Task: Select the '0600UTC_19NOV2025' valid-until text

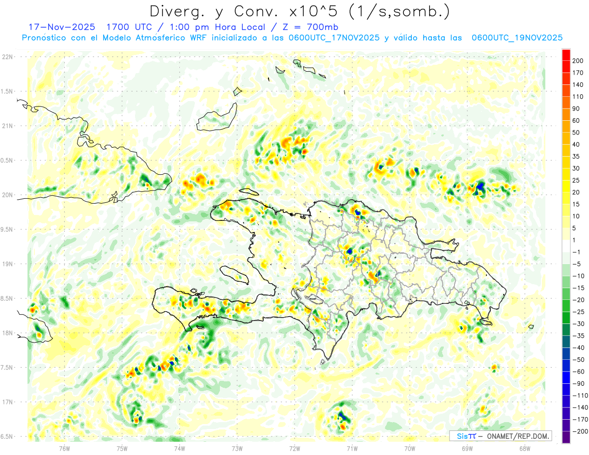Action: [517, 38]
